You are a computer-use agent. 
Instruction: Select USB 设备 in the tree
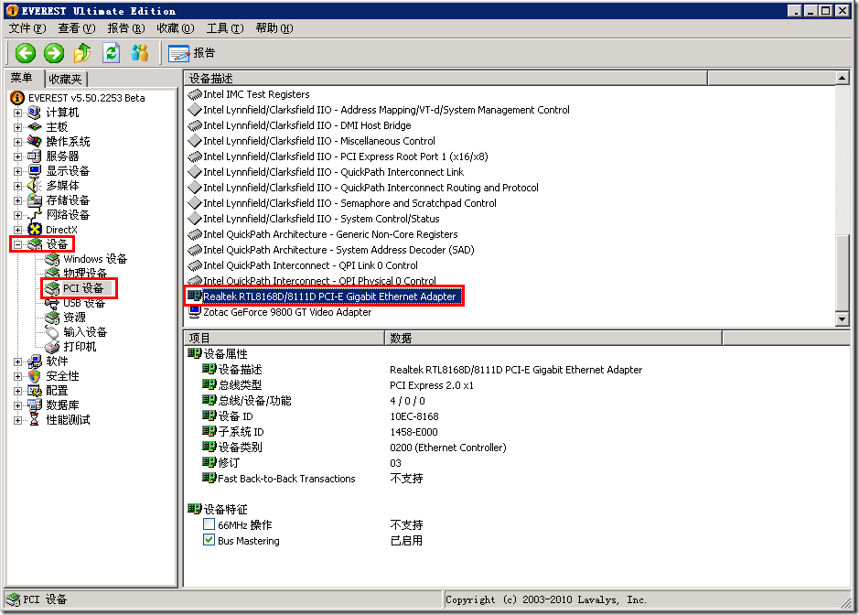84,303
